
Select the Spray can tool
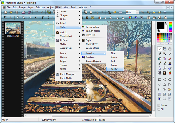(165, 58)
